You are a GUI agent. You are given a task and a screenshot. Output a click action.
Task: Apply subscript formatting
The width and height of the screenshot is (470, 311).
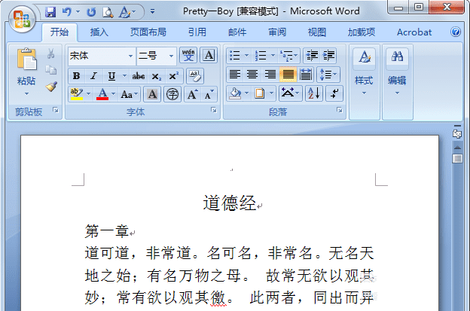(156, 76)
